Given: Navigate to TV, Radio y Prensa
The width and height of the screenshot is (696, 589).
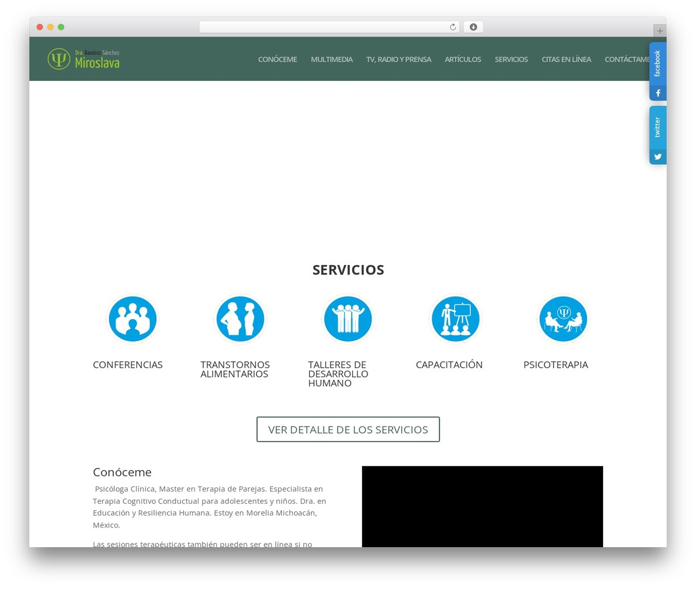Looking at the screenshot, I should tap(399, 59).
